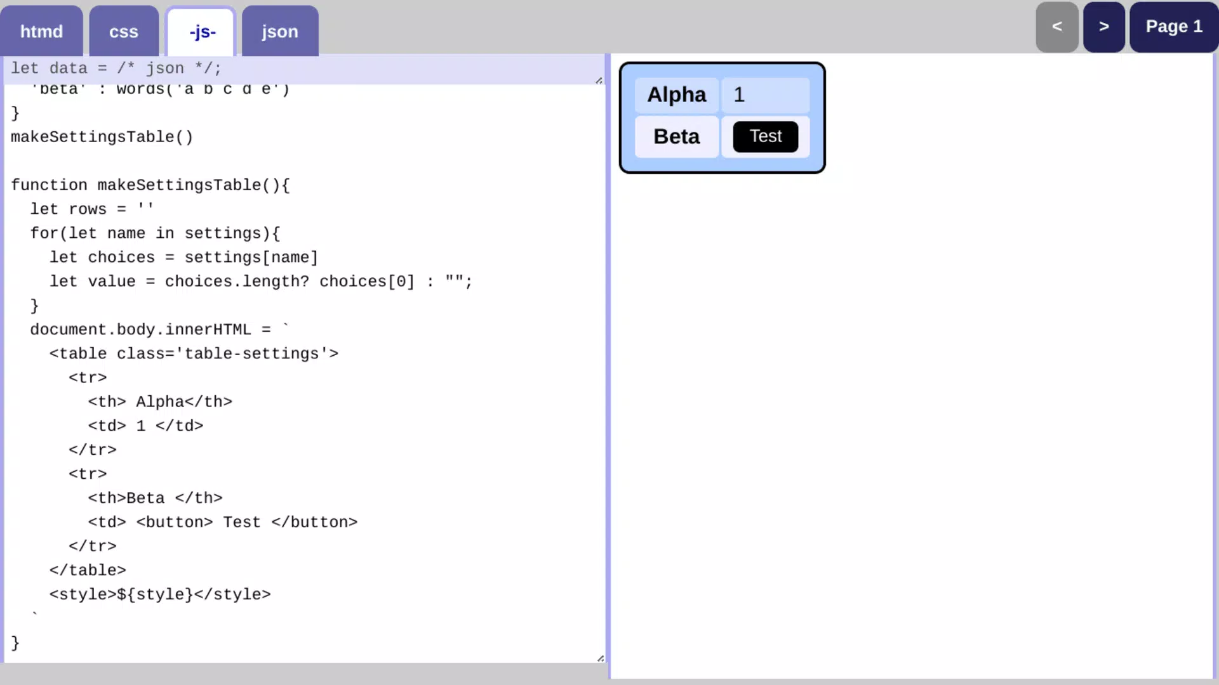
Task: Click the Alpha header cell
Action: (677, 95)
